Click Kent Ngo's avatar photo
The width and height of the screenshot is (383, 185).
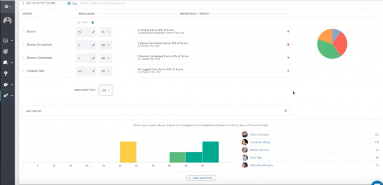(245, 158)
